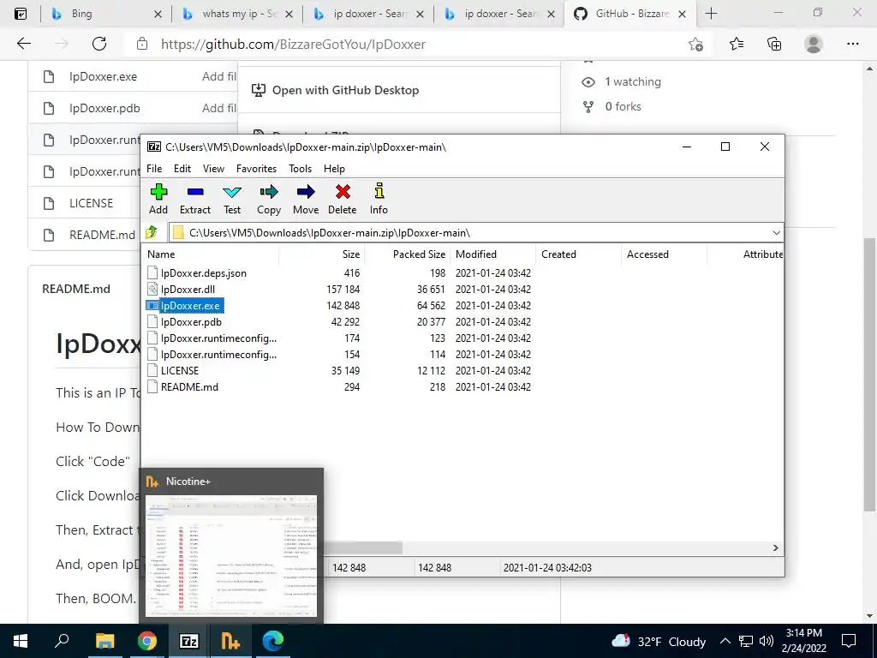The height and width of the screenshot is (658, 877).
Task: Open the Help menu in 7-Zip
Action: tap(334, 169)
